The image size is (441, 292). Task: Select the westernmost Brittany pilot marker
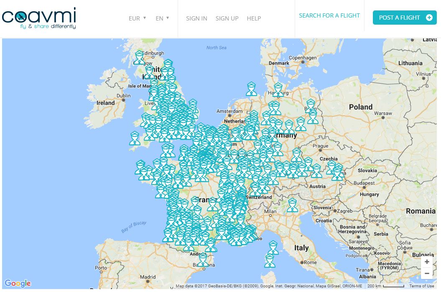tap(140, 167)
